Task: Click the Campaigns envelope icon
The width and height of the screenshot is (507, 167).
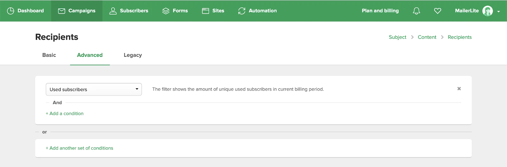Action: pos(61,11)
